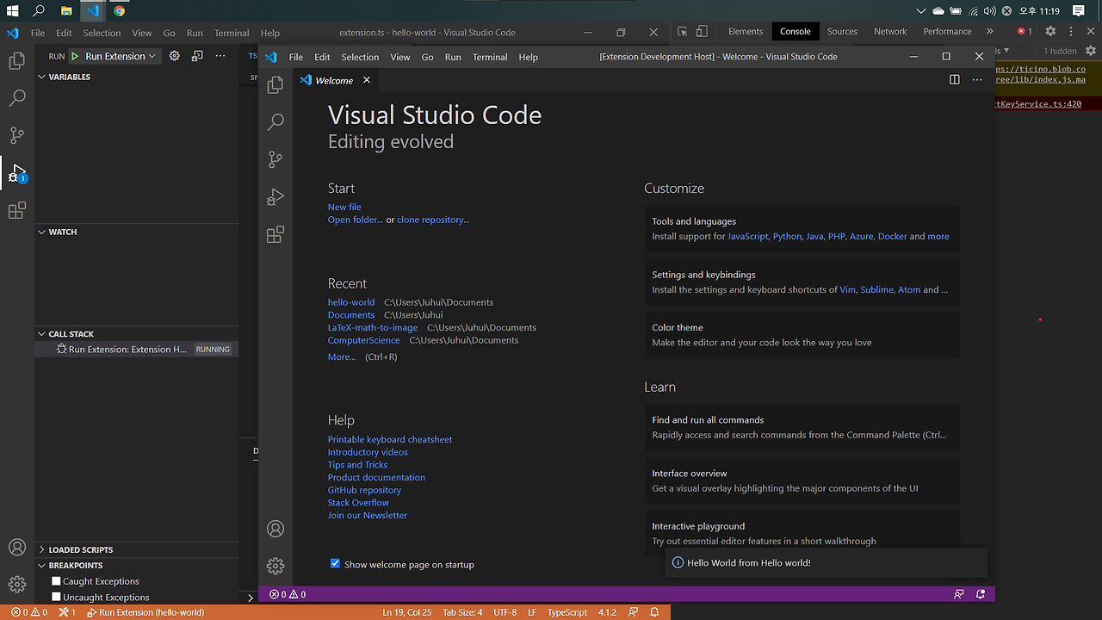This screenshot has height=620, width=1102.
Task: Open Manage gear in the Extension Development Host sidebar
Action: click(275, 566)
